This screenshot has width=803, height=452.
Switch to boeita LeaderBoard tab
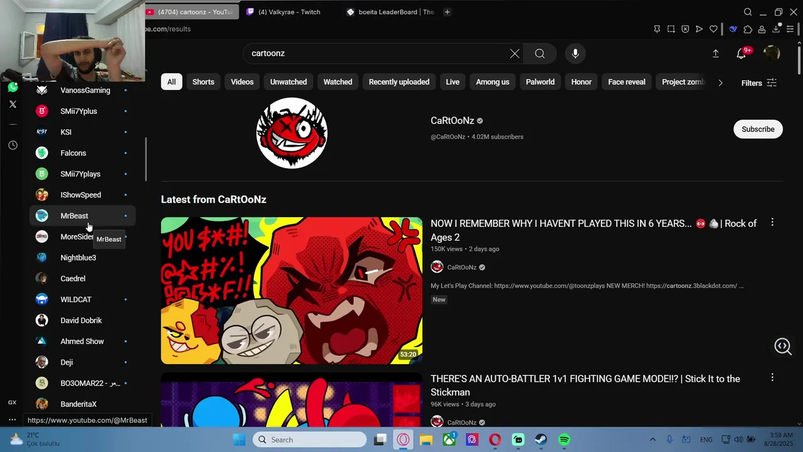[390, 12]
